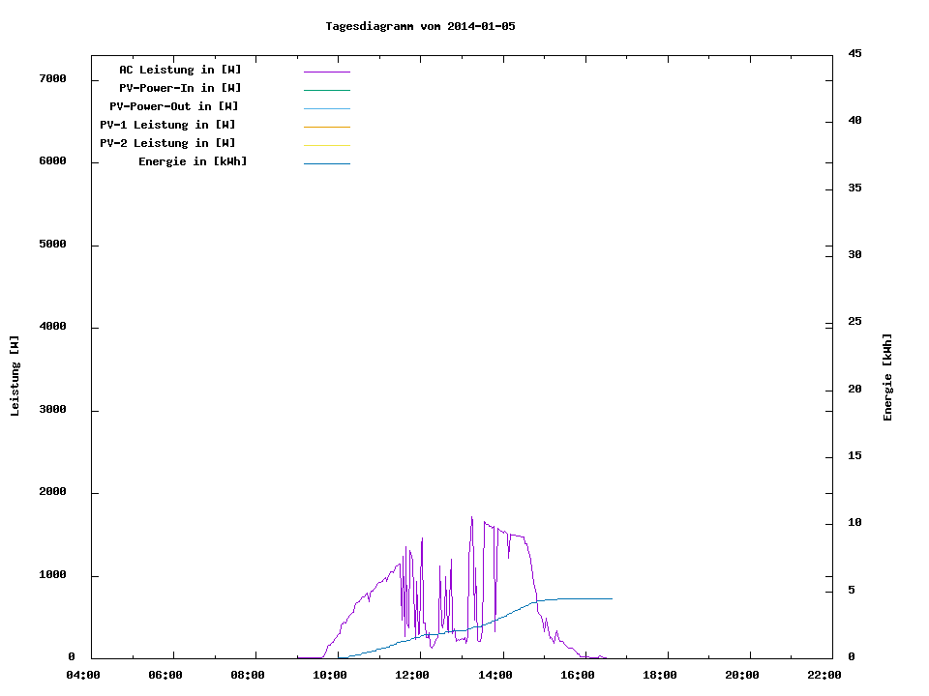This screenshot has height=696, width=929.
Task: Select the PV-2 Leistung legend label
Action: click(x=167, y=143)
